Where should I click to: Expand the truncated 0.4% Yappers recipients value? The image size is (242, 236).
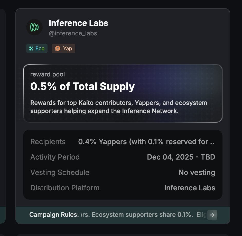[147, 142]
